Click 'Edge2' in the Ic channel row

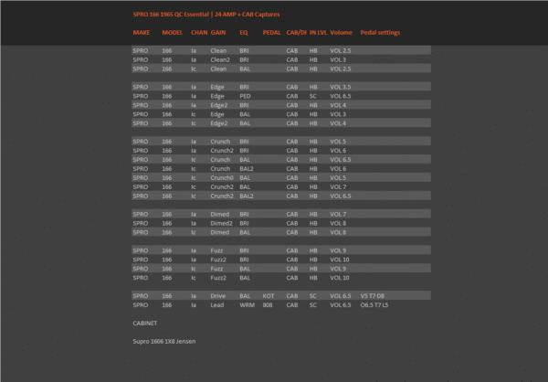(219, 123)
